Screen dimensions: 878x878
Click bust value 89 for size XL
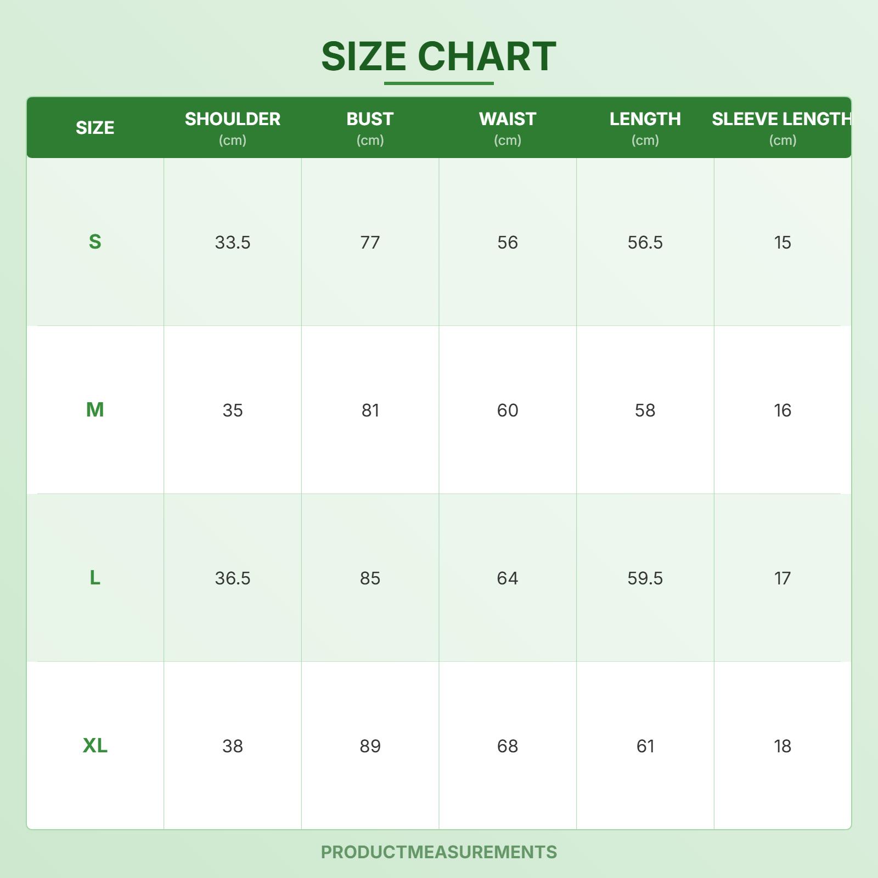(370, 746)
